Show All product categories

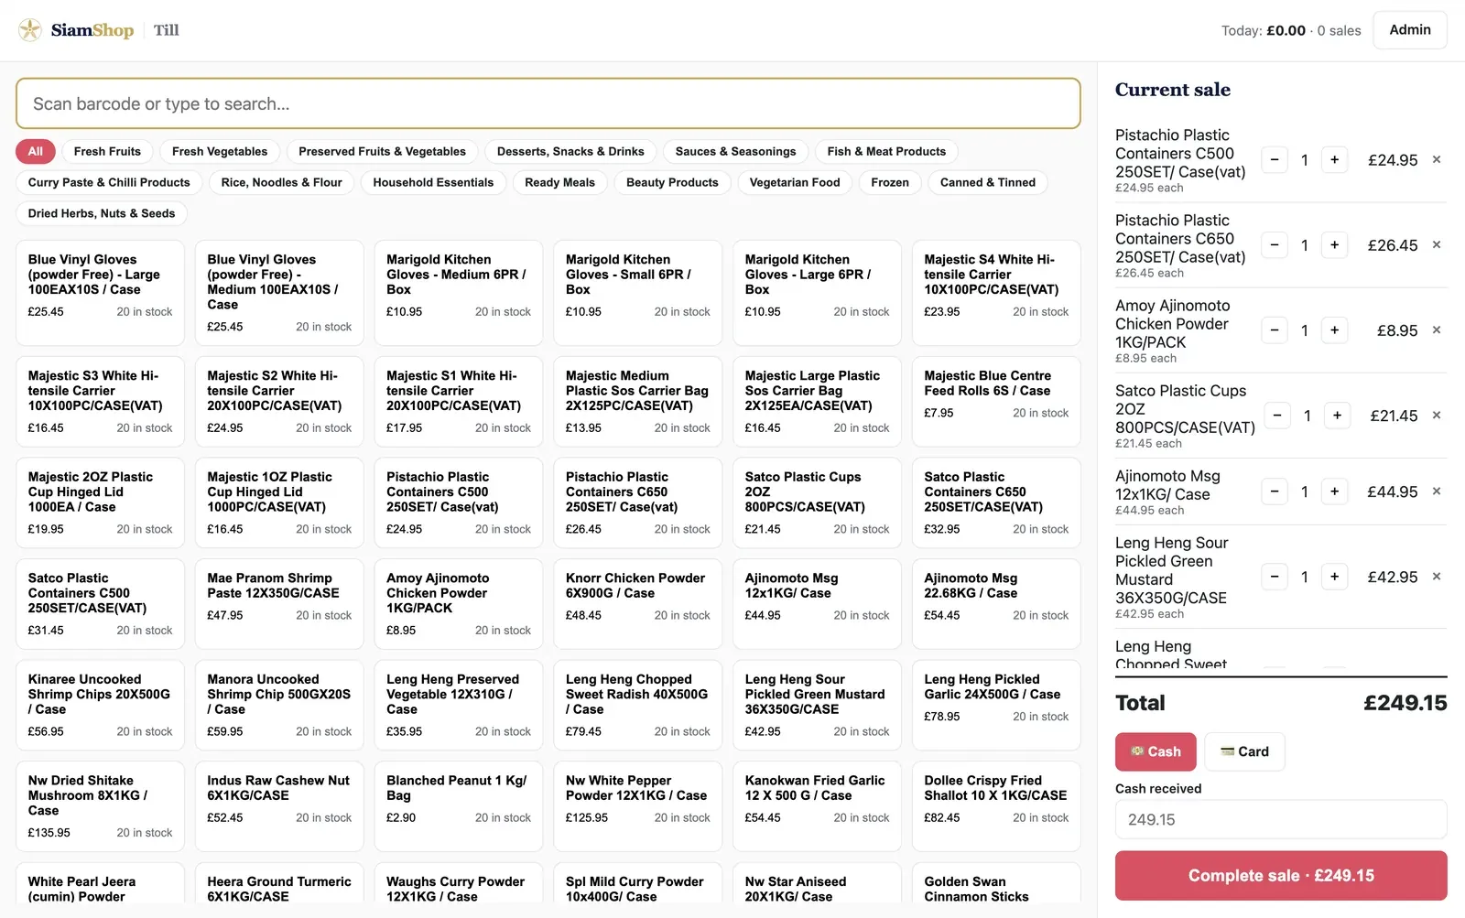(36, 152)
